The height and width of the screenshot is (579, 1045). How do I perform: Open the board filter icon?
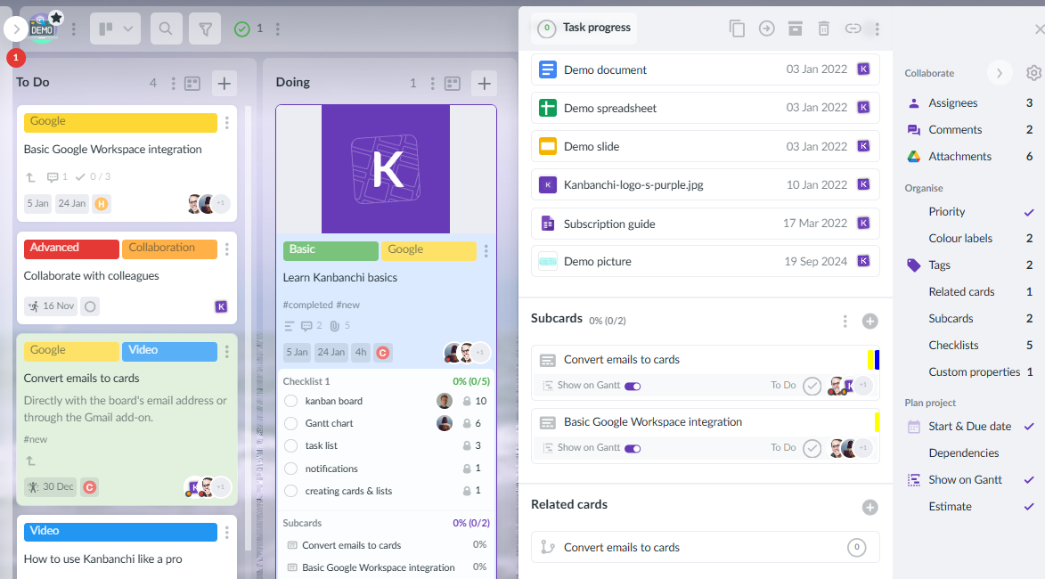click(x=204, y=28)
